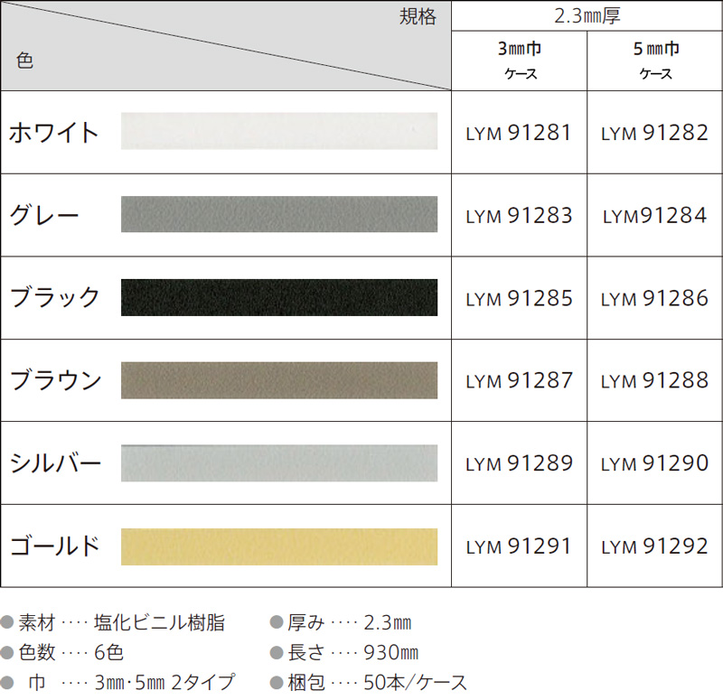The height and width of the screenshot is (700, 723).
Task: Click the Gold color swatch strip
Action: (x=279, y=546)
